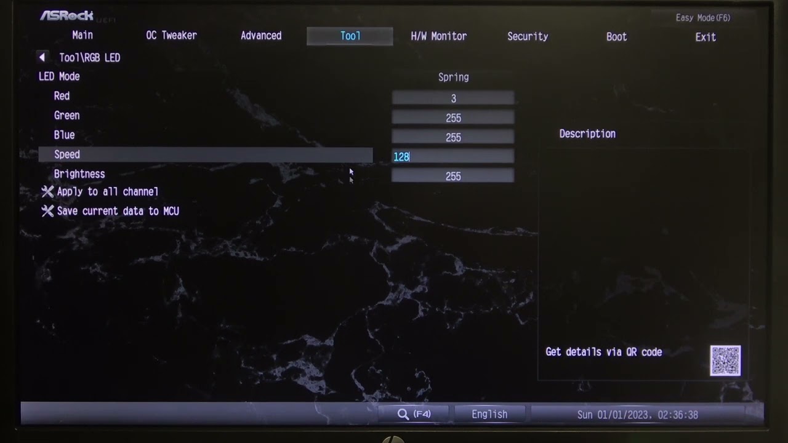
Task: Click the back arrow to leave RGB LED page
Action: (x=42, y=57)
